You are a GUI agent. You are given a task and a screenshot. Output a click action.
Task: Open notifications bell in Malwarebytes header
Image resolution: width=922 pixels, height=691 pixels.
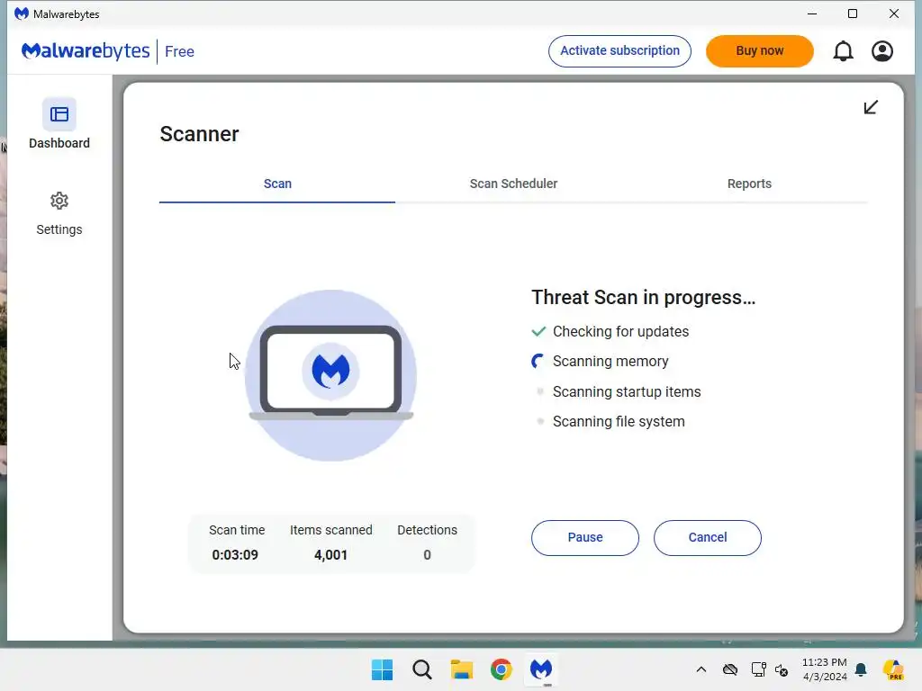(x=843, y=51)
